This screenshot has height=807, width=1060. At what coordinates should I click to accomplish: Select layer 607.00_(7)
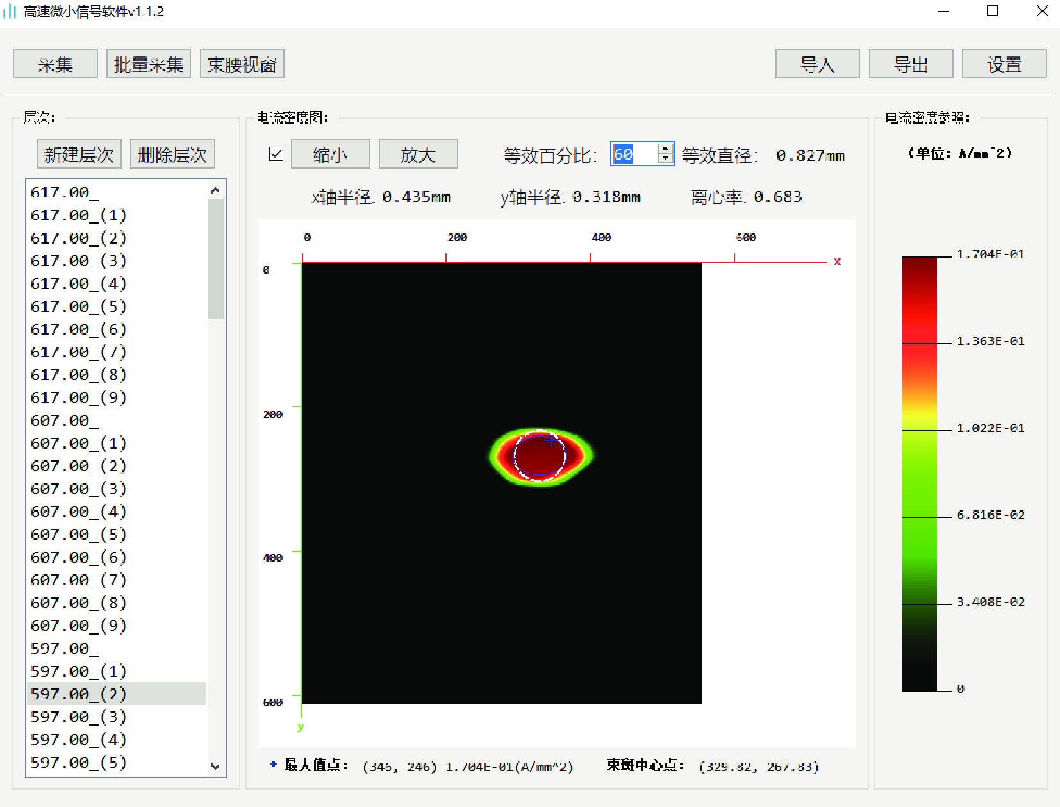(x=117, y=580)
